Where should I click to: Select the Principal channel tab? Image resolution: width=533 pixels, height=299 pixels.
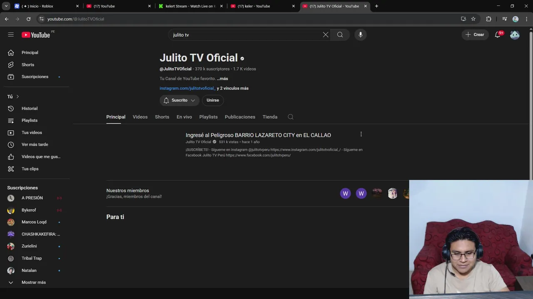click(x=116, y=117)
